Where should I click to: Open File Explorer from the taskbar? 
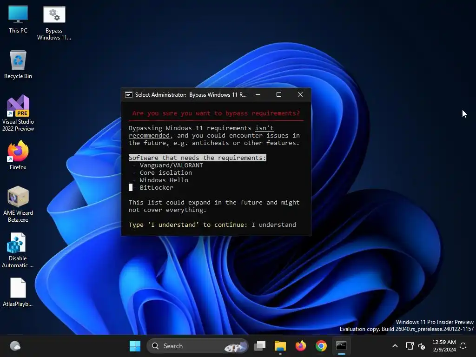(x=280, y=346)
